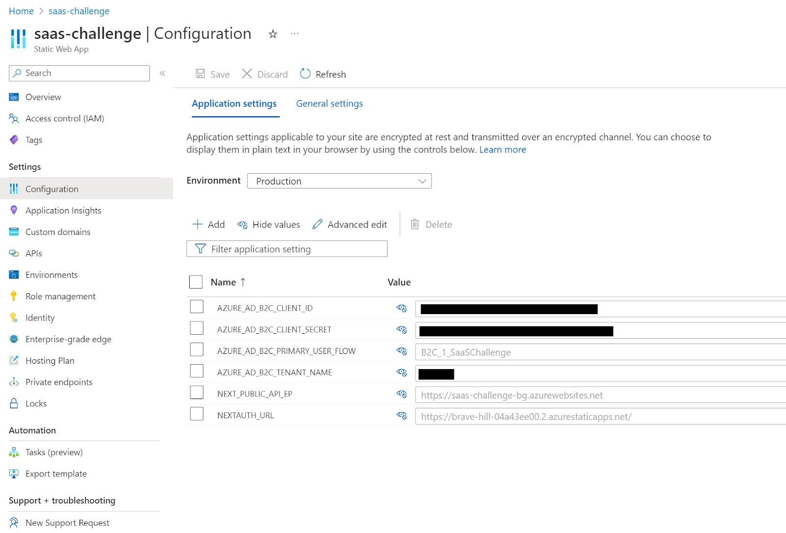This screenshot has width=786, height=533.
Task: Click the Private endpoints icon
Action: (x=14, y=382)
